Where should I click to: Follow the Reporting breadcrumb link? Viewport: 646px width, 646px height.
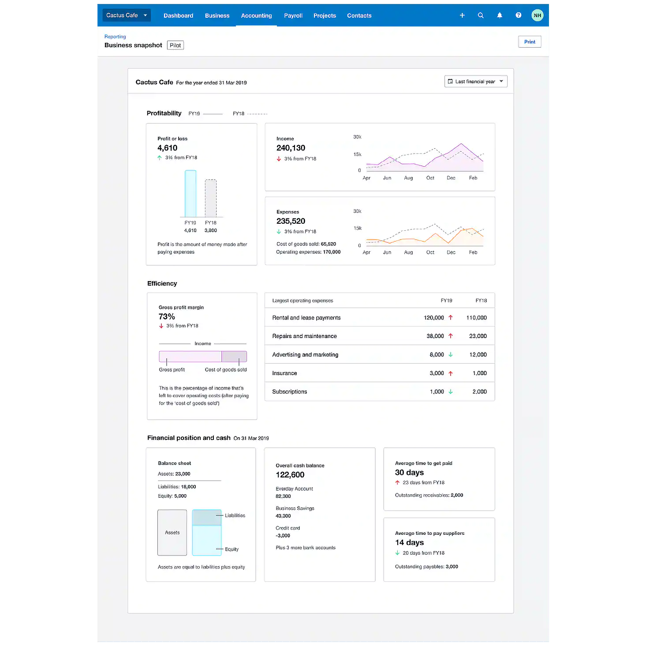[x=115, y=36]
